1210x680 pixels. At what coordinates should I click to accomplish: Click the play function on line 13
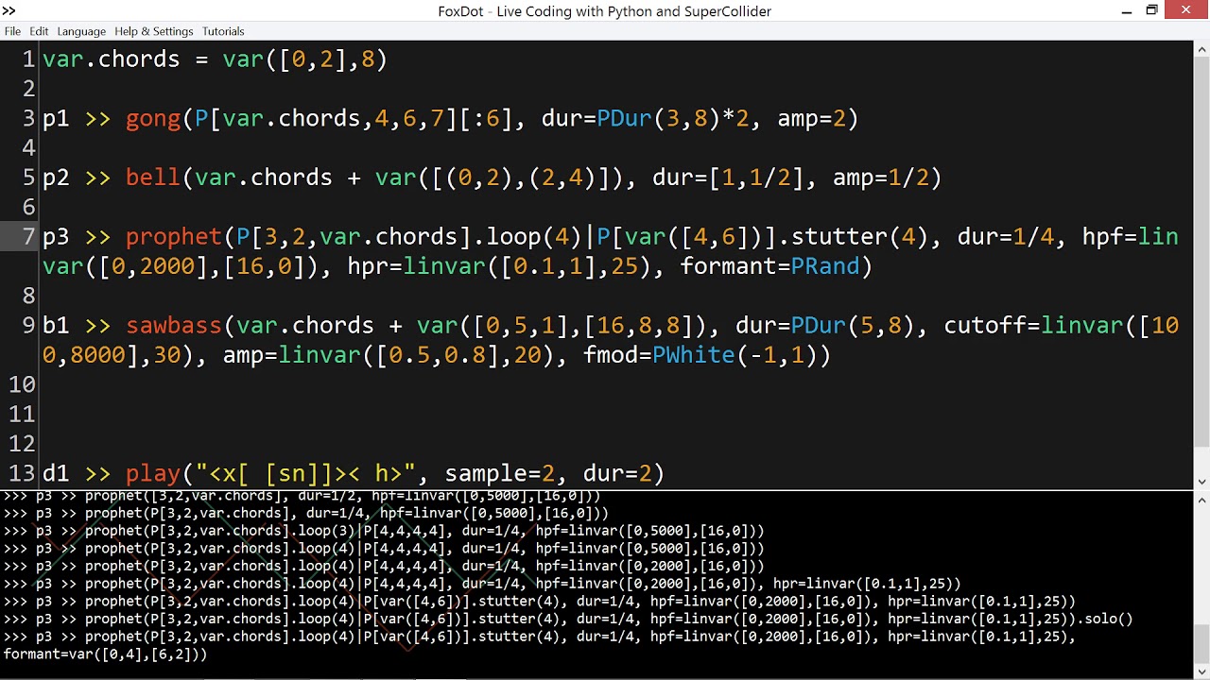[x=152, y=473]
